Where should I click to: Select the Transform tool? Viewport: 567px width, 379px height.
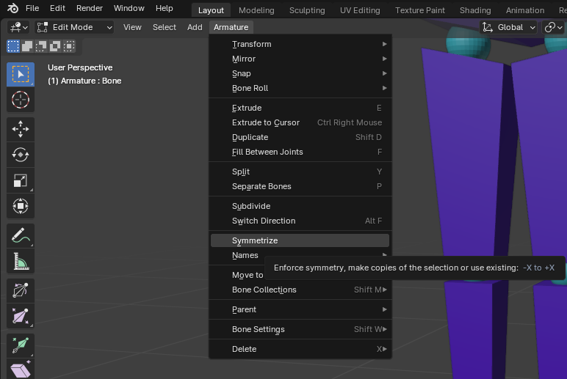tap(21, 206)
